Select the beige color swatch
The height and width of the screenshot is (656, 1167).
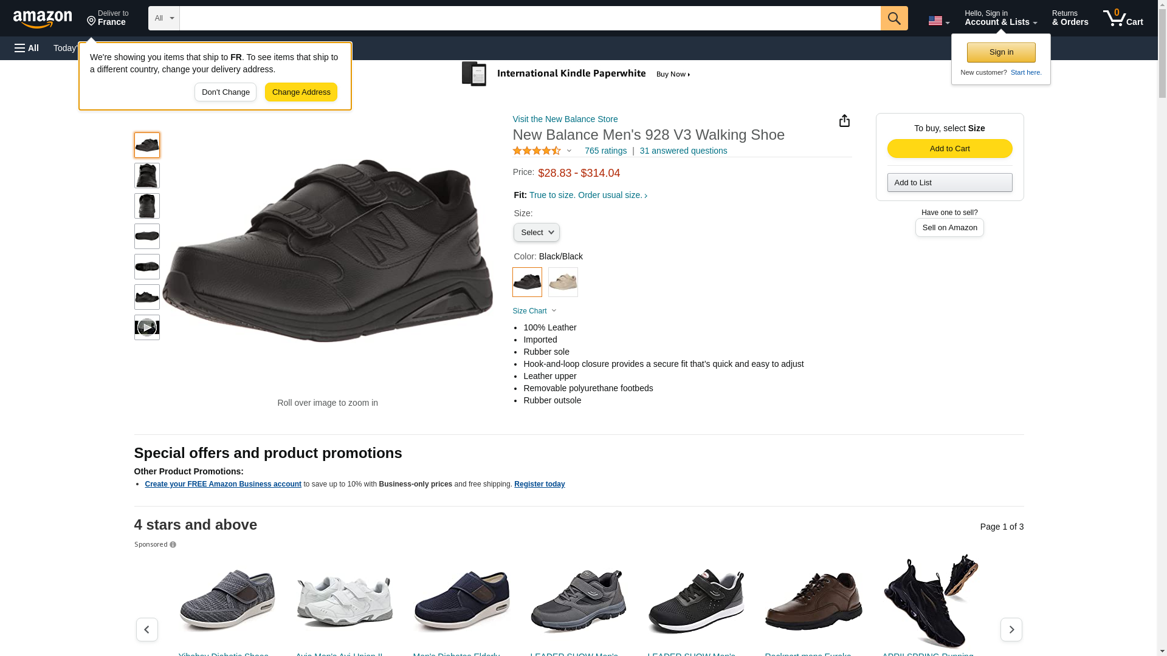pos(563,282)
